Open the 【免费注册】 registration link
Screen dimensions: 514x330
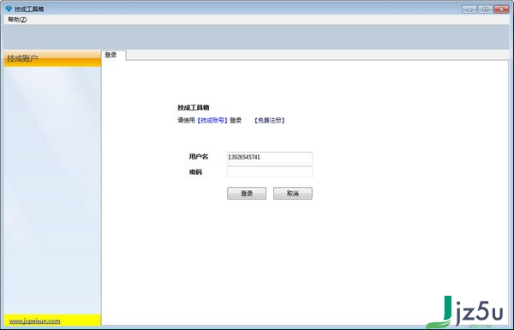pos(269,120)
